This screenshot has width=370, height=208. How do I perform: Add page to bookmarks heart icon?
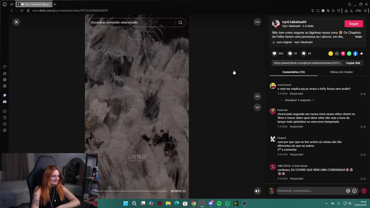[x=339, y=11]
